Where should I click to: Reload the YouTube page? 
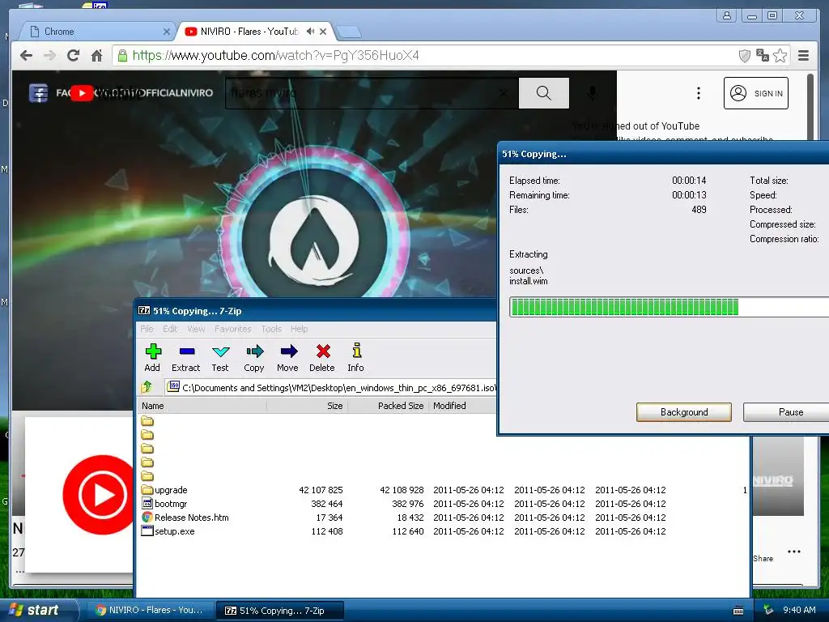click(x=73, y=56)
